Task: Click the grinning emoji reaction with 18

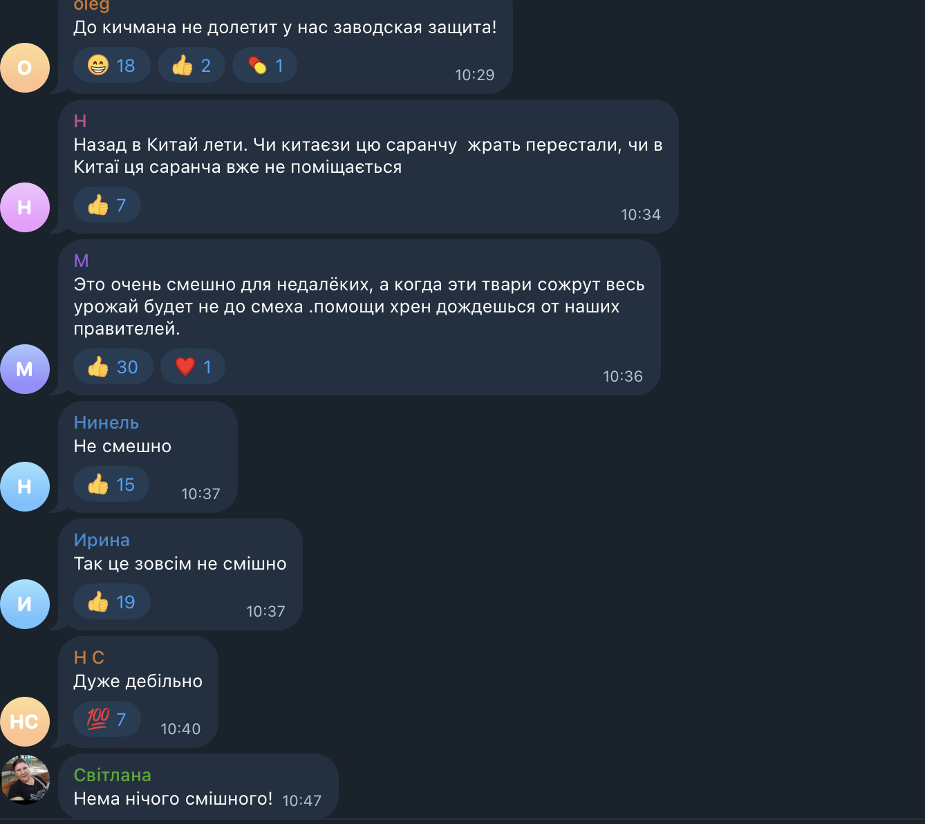Action: click(x=111, y=66)
